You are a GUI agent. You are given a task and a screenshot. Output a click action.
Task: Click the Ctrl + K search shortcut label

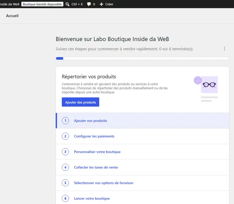coord(77,4)
